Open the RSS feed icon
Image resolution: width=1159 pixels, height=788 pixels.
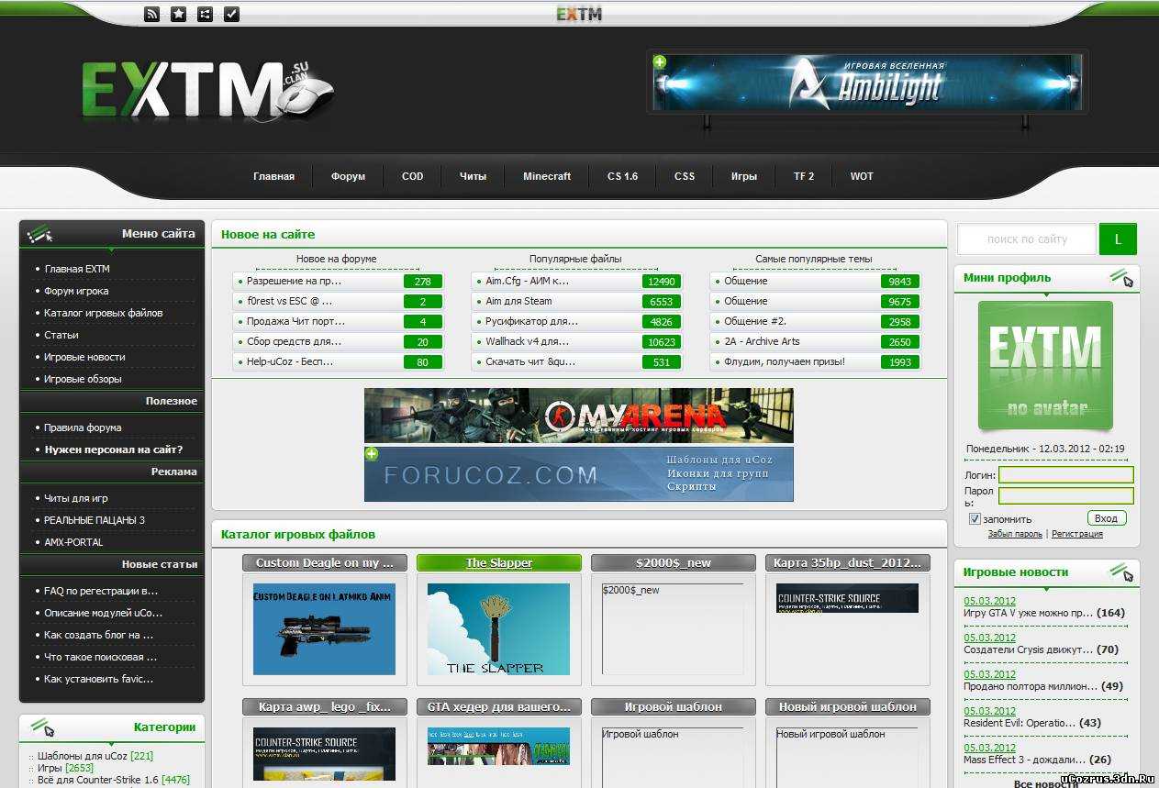point(152,14)
